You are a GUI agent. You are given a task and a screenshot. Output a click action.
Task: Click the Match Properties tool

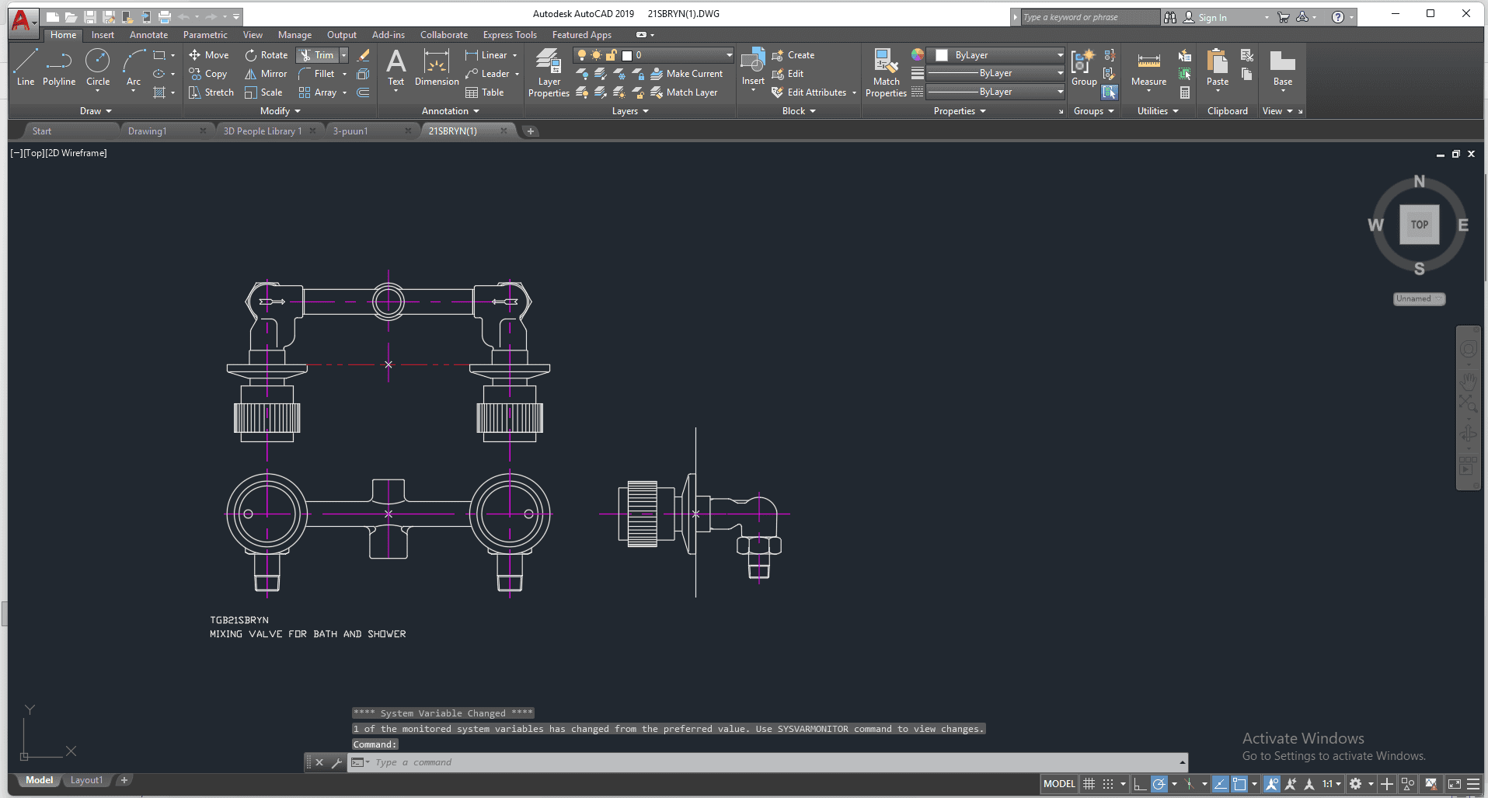coord(886,73)
